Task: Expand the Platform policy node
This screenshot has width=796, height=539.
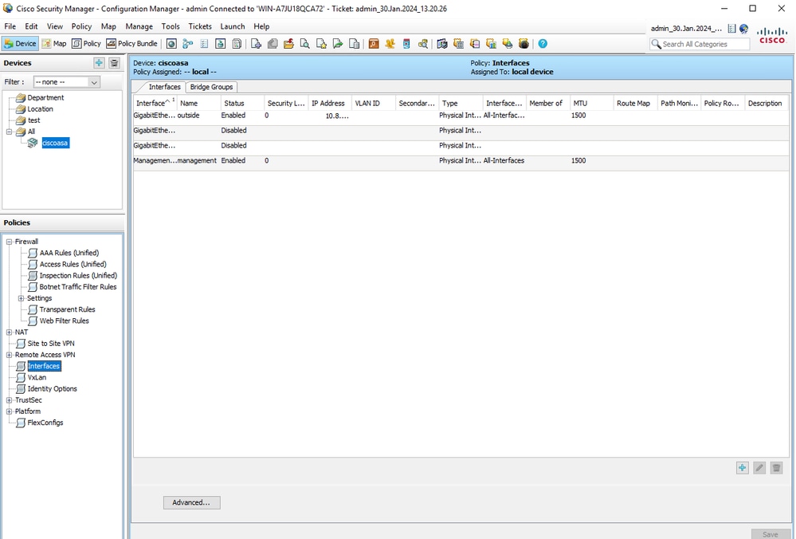Action: (x=9, y=411)
